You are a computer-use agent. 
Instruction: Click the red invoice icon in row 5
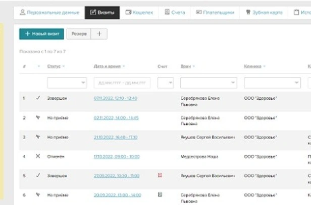[x=160, y=175]
